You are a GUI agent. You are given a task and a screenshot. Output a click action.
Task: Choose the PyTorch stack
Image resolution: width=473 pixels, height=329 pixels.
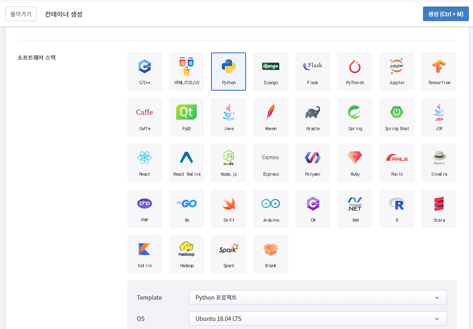click(x=355, y=72)
